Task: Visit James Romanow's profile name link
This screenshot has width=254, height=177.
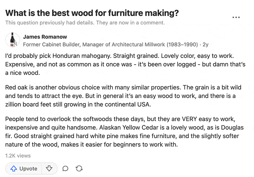Action: [45, 37]
